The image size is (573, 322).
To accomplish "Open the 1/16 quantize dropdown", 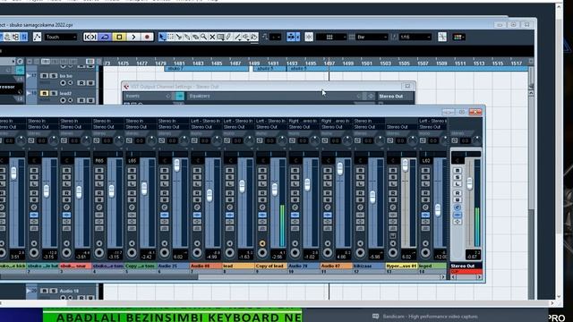I will pyautogui.click(x=415, y=37).
